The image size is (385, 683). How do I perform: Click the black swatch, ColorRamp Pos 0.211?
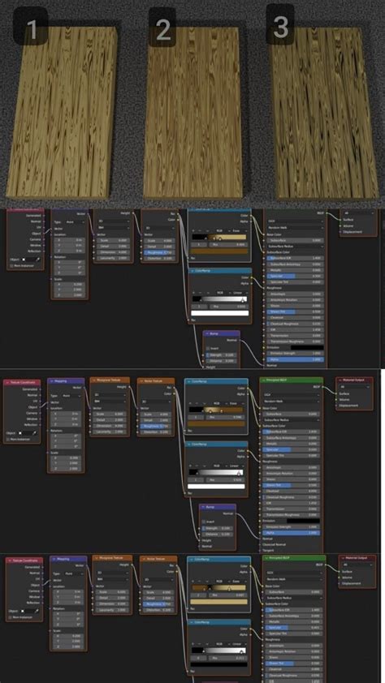[x=220, y=664]
